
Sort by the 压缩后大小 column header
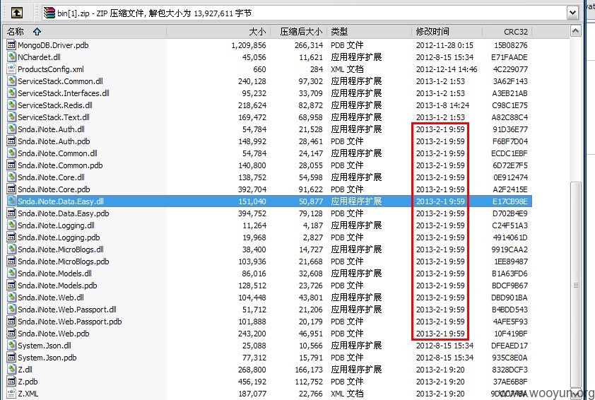299,32
